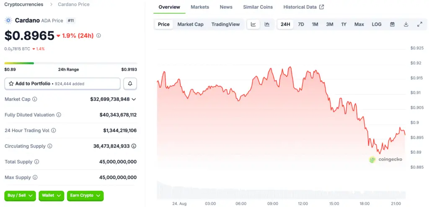
Task: Click the Cardano Price breadcrumb
Action: point(74,4)
